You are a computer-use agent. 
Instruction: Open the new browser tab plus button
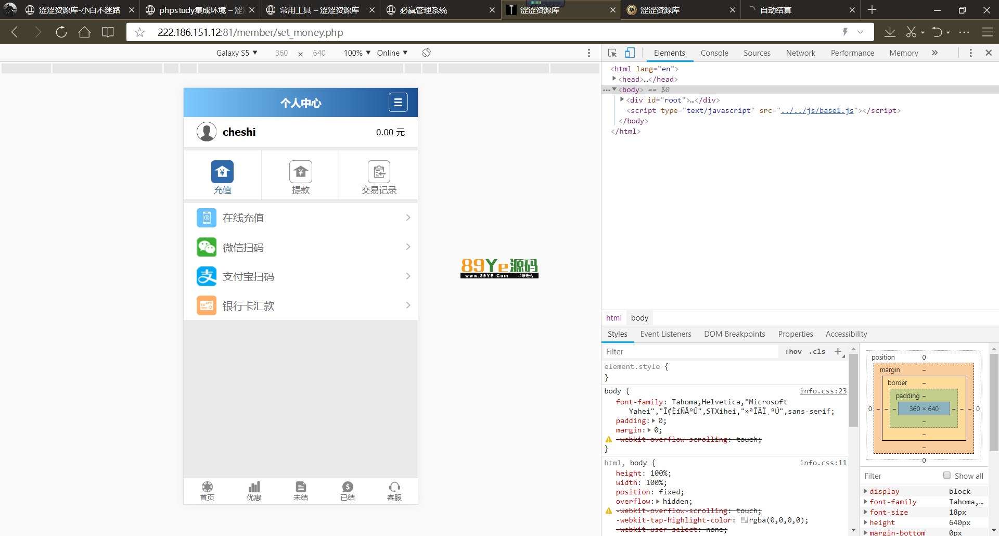tap(872, 10)
